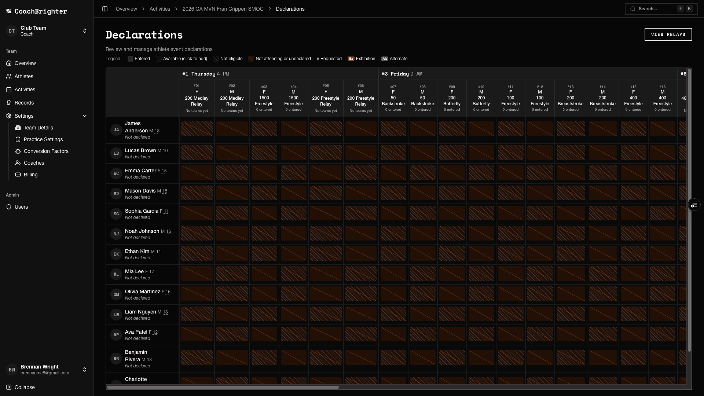Open the filter options icon at right edge
The image size is (704, 396).
click(x=694, y=205)
